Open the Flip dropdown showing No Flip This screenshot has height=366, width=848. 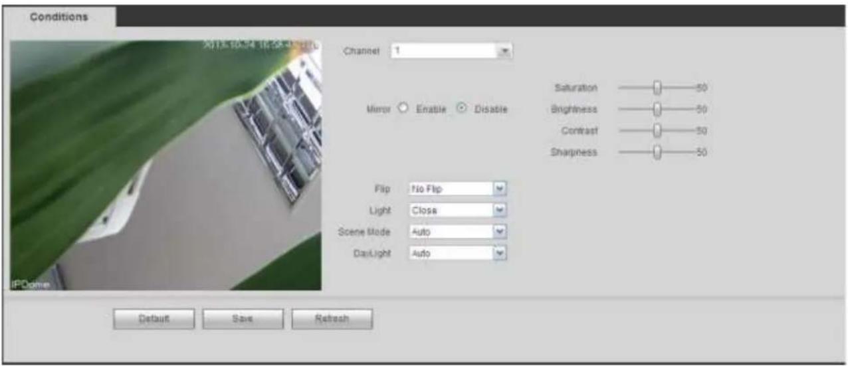tap(457, 189)
